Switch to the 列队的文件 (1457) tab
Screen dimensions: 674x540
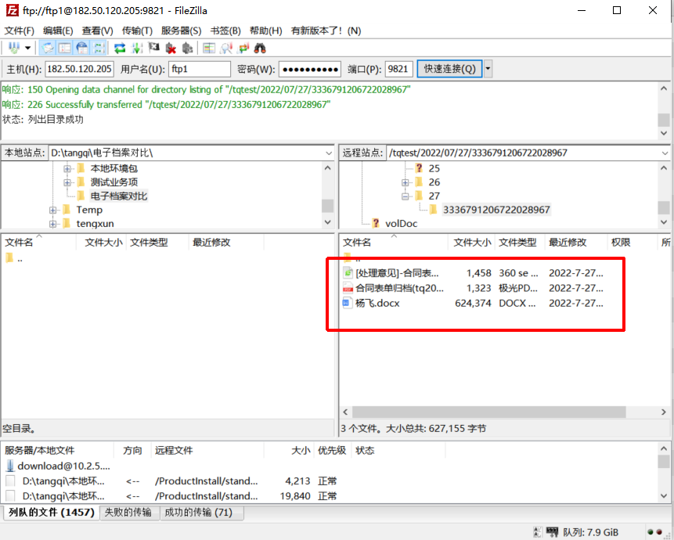(x=51, y=513)
